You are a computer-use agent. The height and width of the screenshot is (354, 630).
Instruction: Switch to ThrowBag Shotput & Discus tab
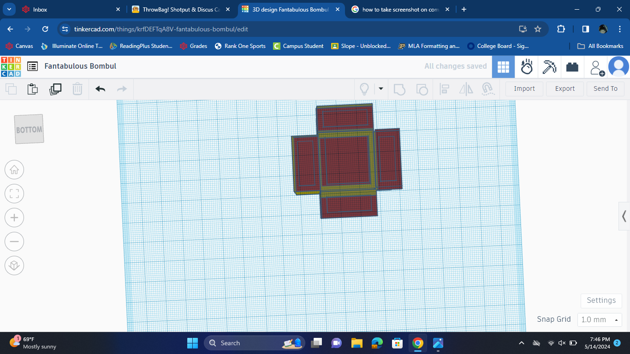coord(181,9)
